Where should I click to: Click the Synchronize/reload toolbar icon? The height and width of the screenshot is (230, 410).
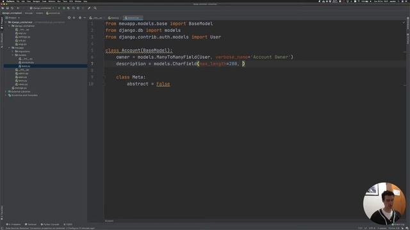[12, 8]
